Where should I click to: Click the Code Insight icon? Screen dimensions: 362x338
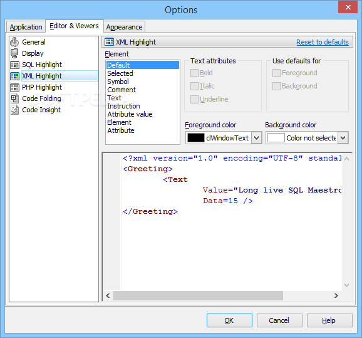click(15, 110)
